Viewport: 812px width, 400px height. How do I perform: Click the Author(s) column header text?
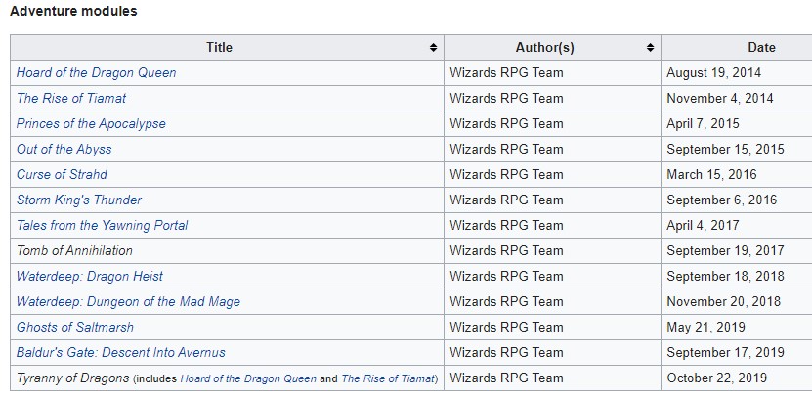point(544,47)
